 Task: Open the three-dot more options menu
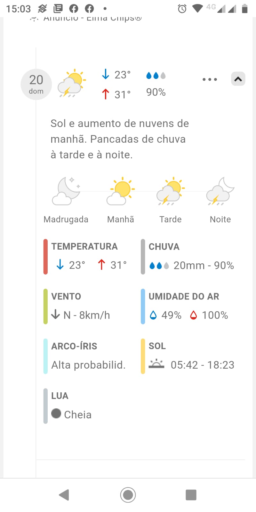click(x=210, y=79)
